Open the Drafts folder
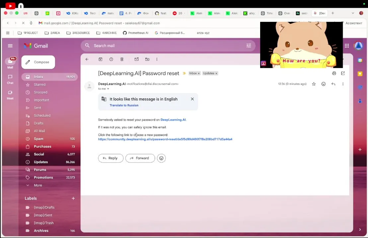The height and width of the screenshot is (238, 368). coord(49,123)
